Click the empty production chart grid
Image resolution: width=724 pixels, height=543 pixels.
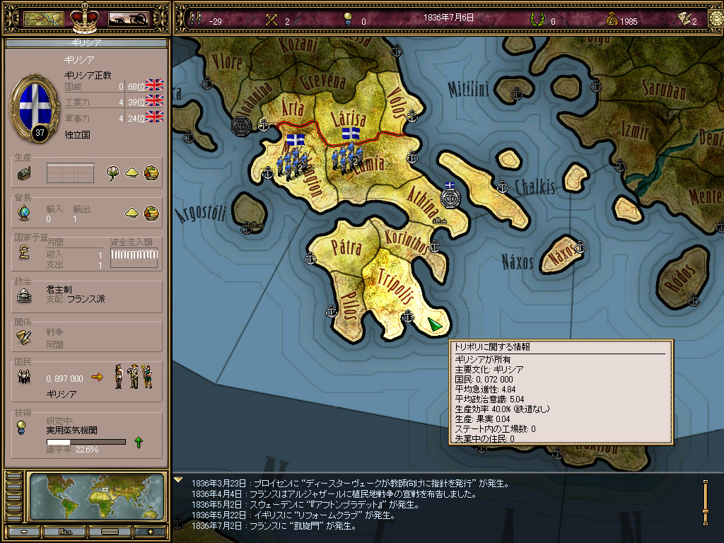(70, 173)
